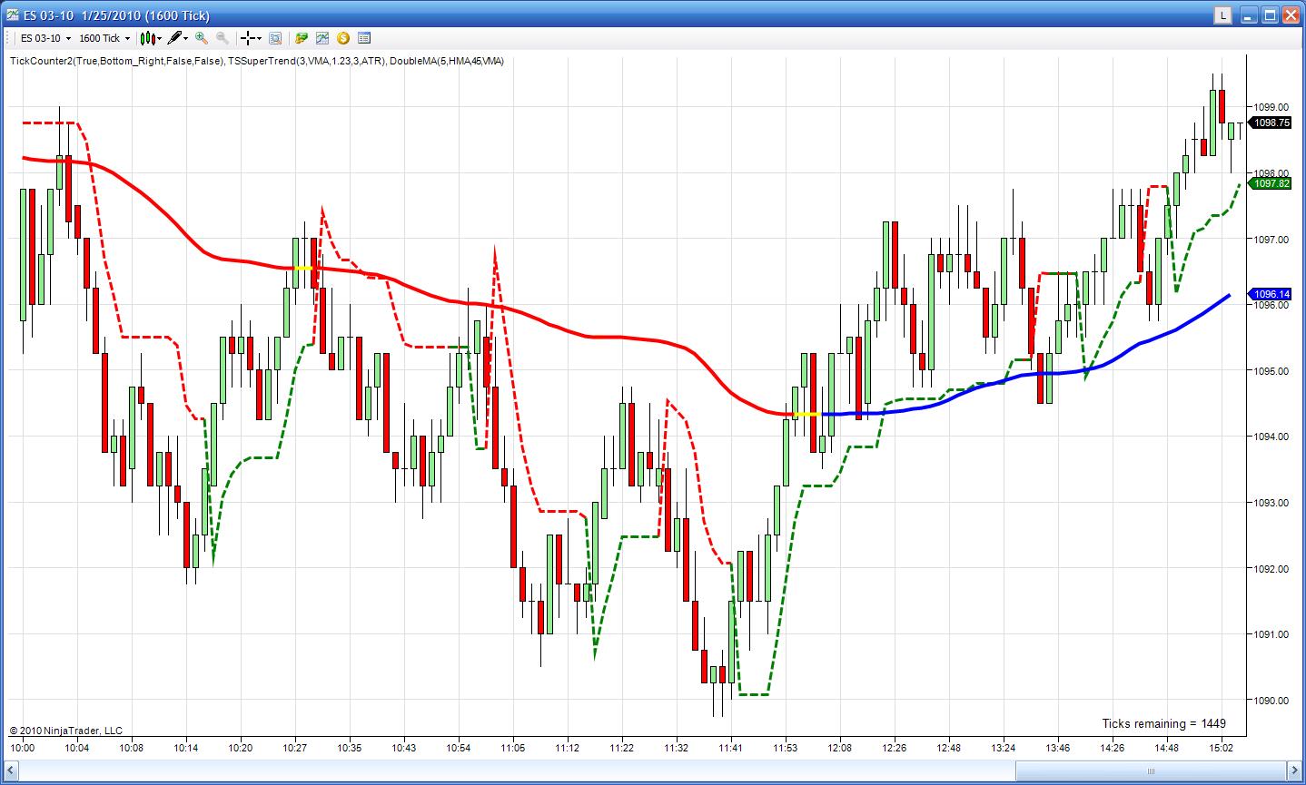The height and width of the screenshot is (785, 1306).
Task: Click the 1094.00 price axis label
Action: 1271,437
